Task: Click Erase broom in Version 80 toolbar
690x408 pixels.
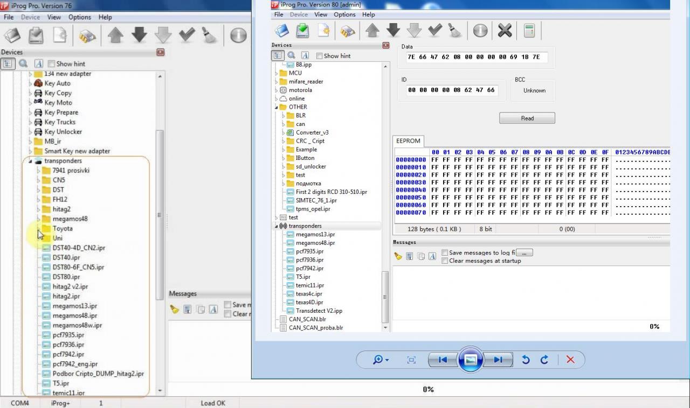Action: point(454,31)
